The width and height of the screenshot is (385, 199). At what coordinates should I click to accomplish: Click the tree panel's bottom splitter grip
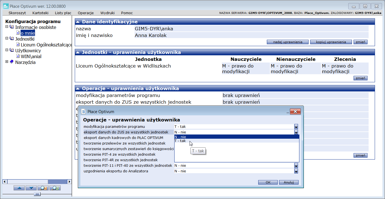click(37, 194)
